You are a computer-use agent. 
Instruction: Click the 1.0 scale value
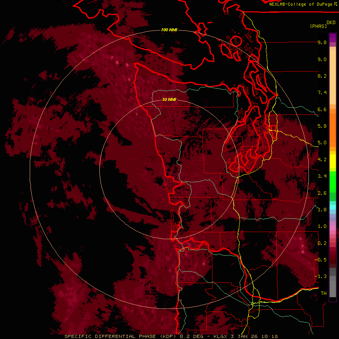click(x=322, y=226)
